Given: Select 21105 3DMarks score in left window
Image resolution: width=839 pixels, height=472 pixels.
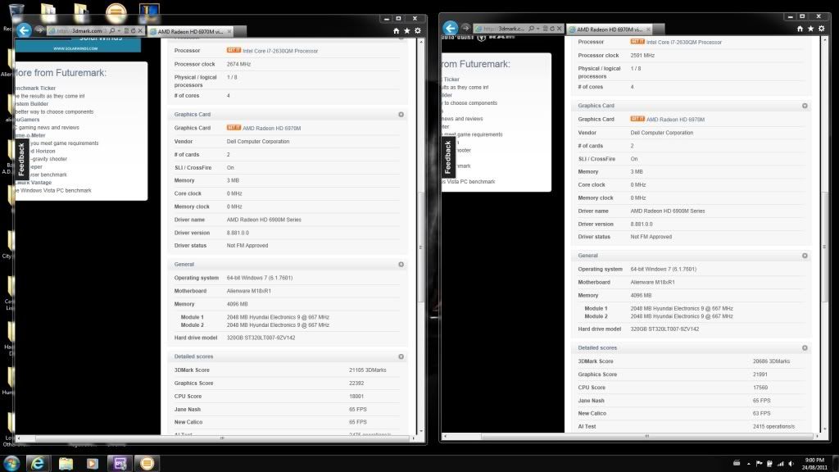Looking at the screenshot, I should tap(368, 370).
